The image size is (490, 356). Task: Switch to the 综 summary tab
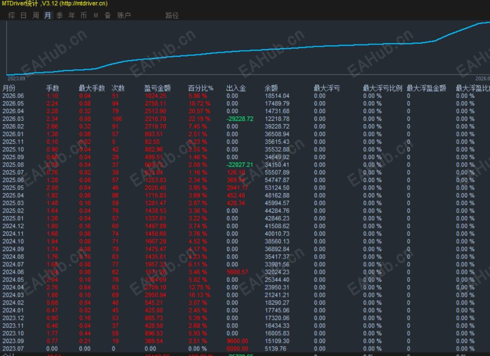pos(12,15)
